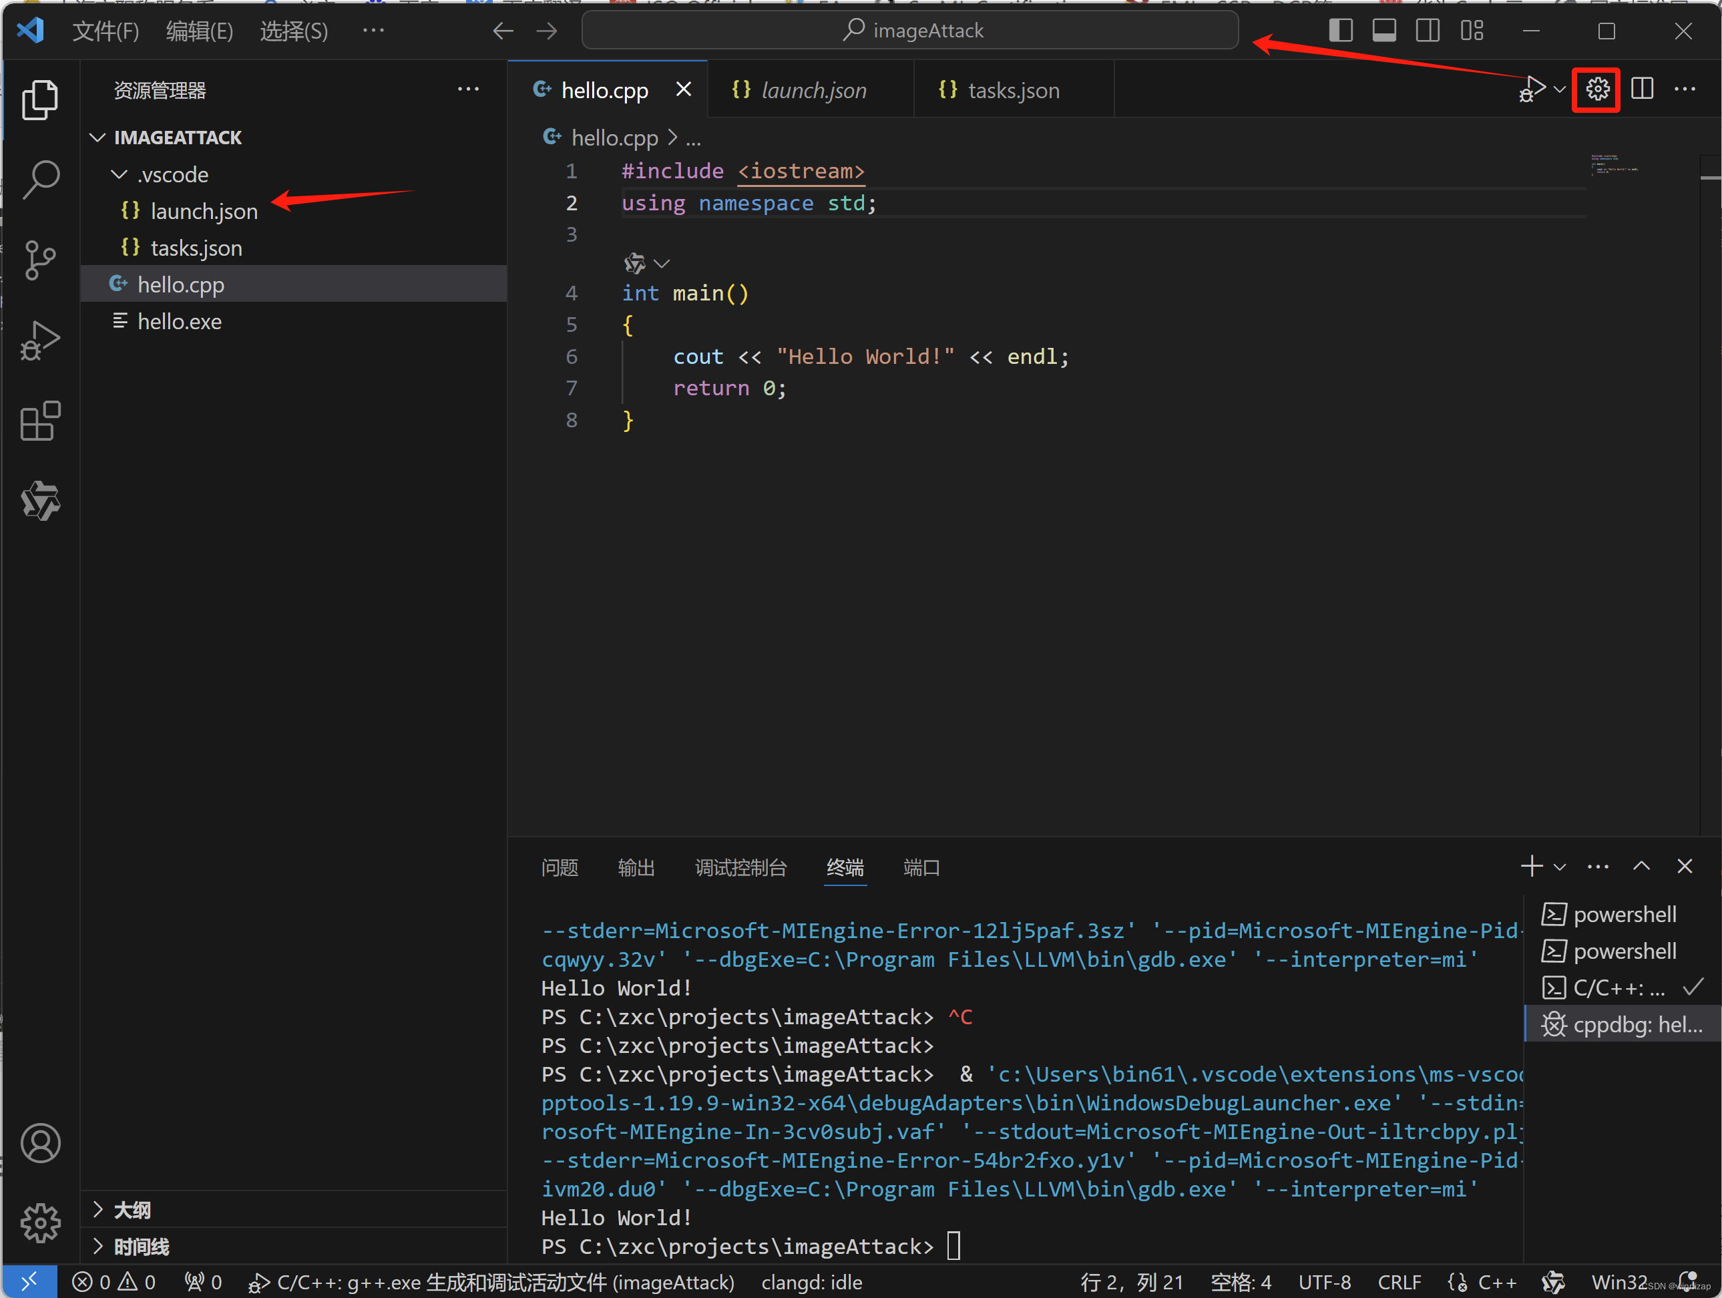Open the 文件(F) menu
Viewport: 1722px width, 1298px height.
coord(106,31)
